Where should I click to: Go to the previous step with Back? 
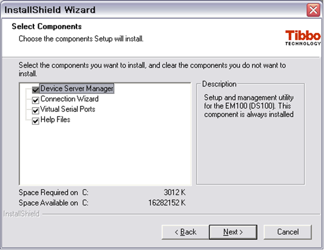[185, 232]
